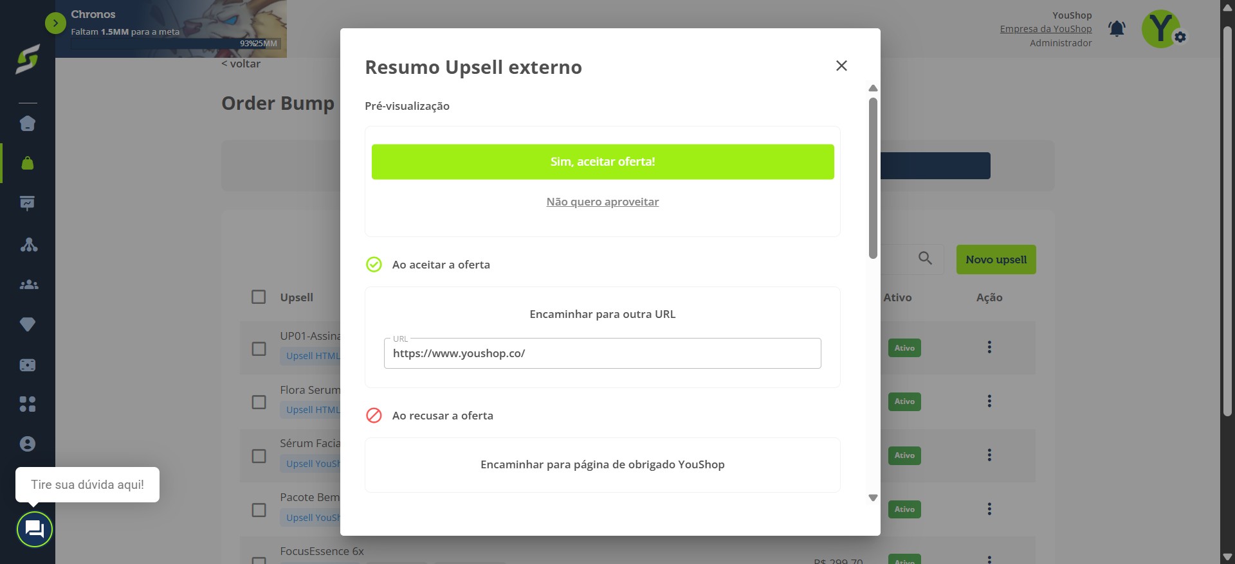Viewport: 1235px width, 564px height.
Task: Open actions menu for Pacote Bem row
Action: pyautogui.click(x=989, y=509)
